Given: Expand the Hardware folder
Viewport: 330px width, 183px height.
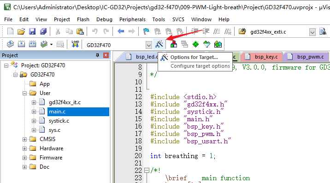Looking at the screenshot, I should pos(24,148).
